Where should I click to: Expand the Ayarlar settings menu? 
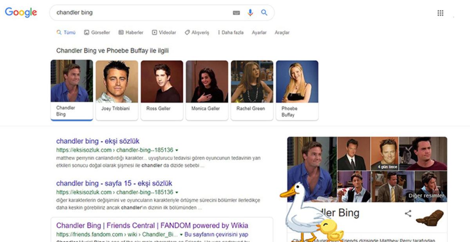click(x=260, y=32)
